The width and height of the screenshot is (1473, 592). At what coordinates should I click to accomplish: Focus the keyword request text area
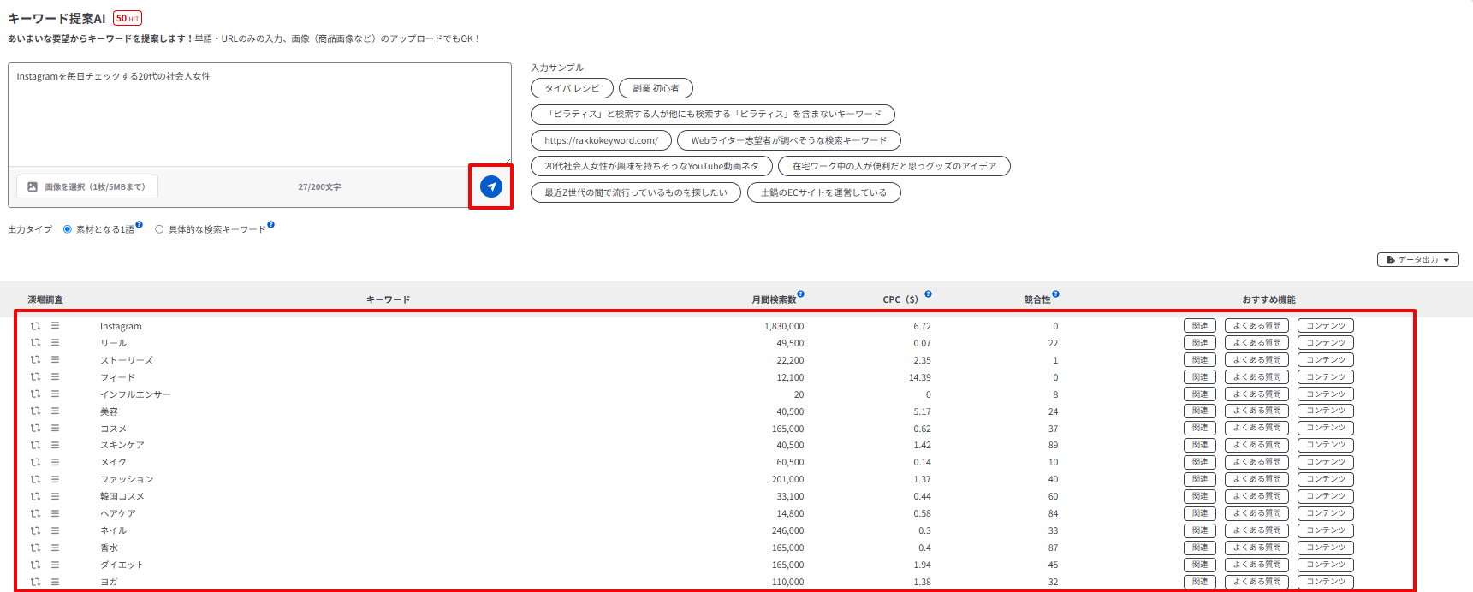(x=259, y=115)
